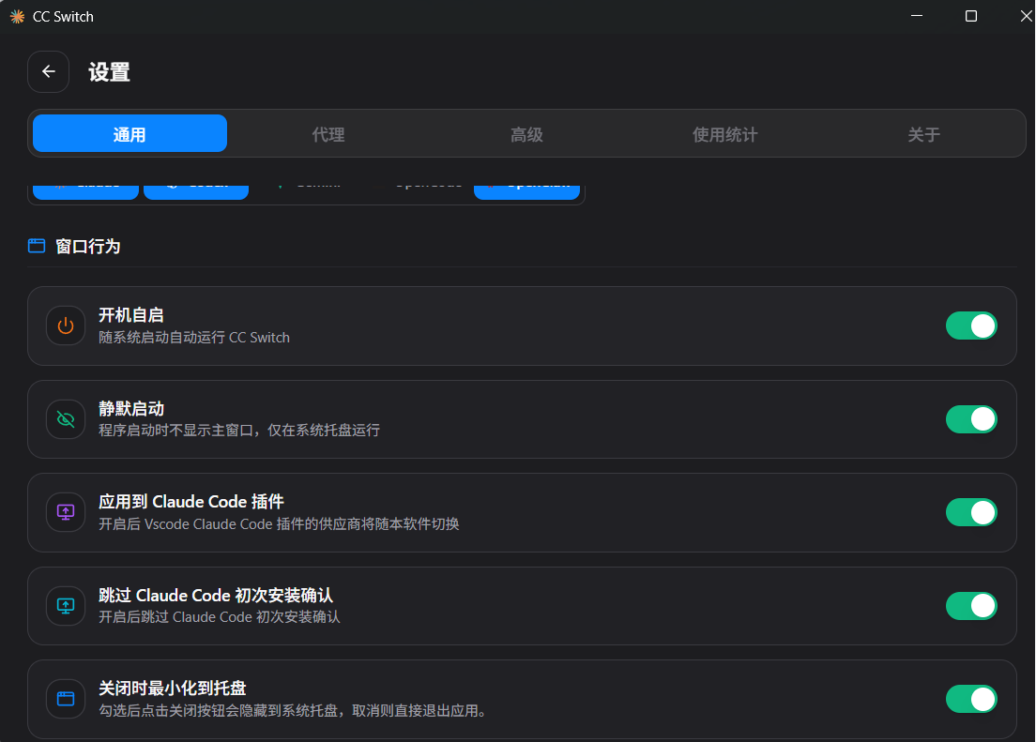
Task: Turn off 跳过 Claude Code 初次安装确认 switch
Action: [971, 606]
